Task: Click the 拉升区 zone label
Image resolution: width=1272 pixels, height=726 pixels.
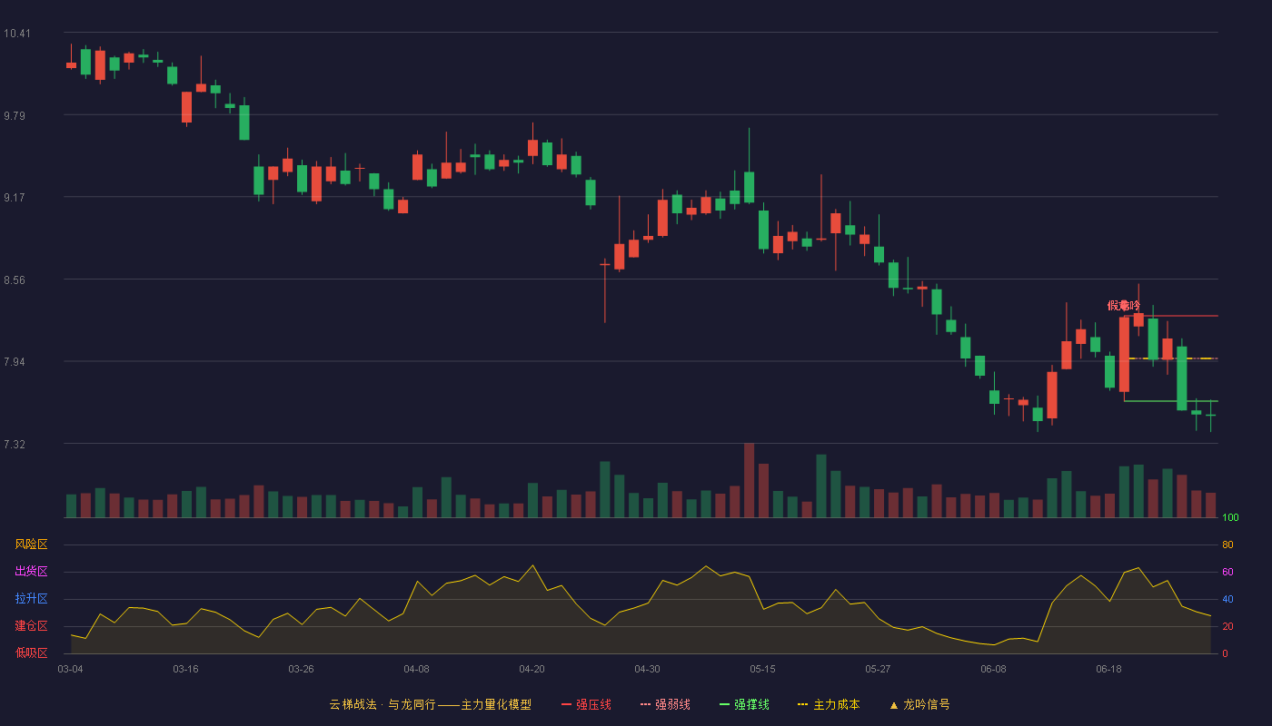Action: point(31,599)
